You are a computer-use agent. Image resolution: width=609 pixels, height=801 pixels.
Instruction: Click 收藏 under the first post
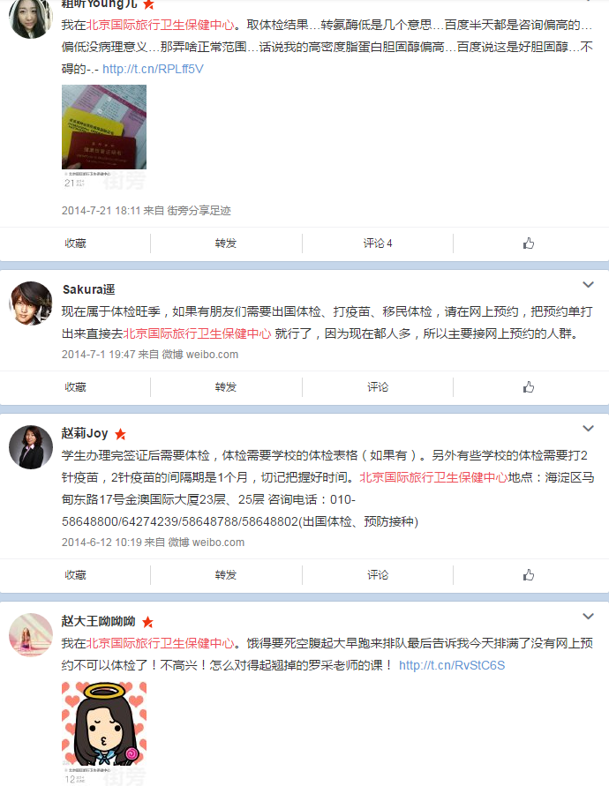point(75,243)
